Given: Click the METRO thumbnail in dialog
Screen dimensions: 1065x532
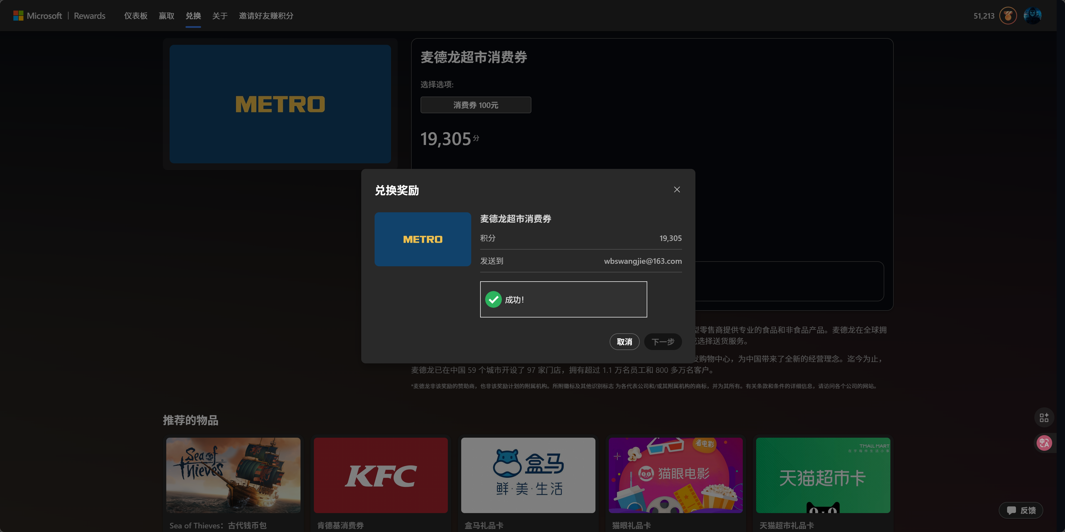Looking at the screenshot, I should (x=422, y=239).
